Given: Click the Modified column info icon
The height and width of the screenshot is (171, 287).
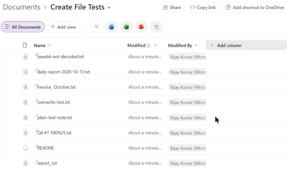Looking at the screenshot, I should [x=148, y=45].
